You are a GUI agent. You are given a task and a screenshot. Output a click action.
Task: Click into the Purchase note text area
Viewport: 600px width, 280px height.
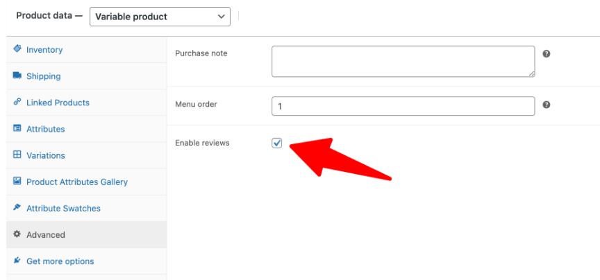click(x=403, y=61)
